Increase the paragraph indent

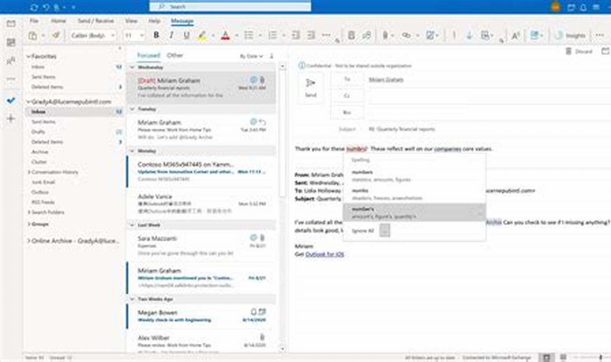tap(311, 36)
